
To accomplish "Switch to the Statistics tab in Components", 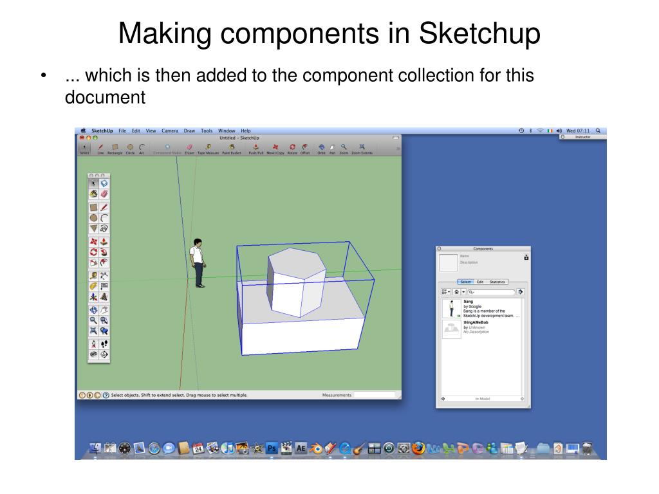I will click(x=497, y=282).
